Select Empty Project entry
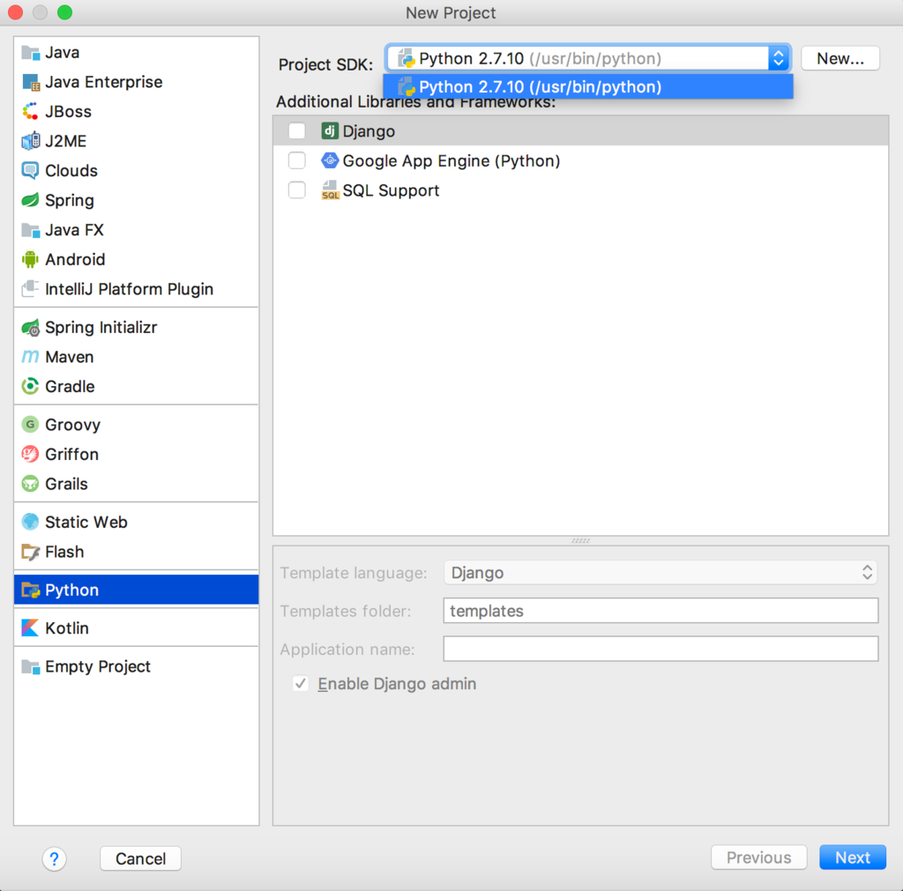The height and width of the screenshot is (891, 903). point(98,666)
